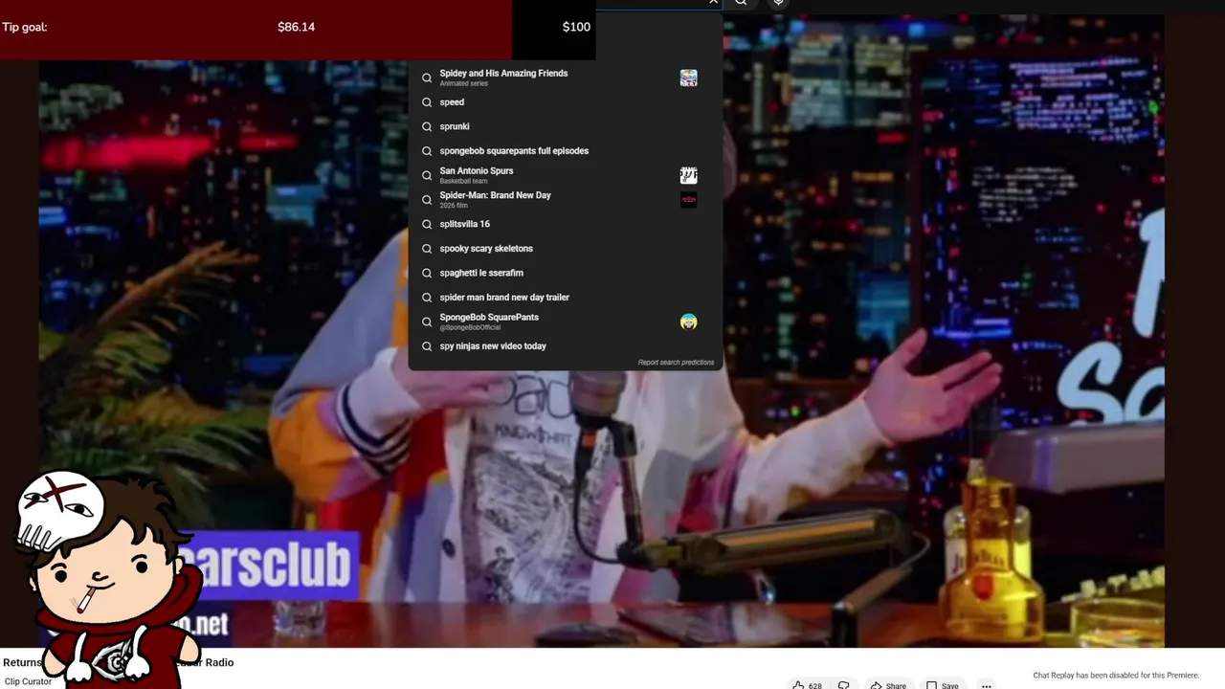Click search icon beside 'spy ninjas new video today'

pyautogui.click(x=427, y=346)
